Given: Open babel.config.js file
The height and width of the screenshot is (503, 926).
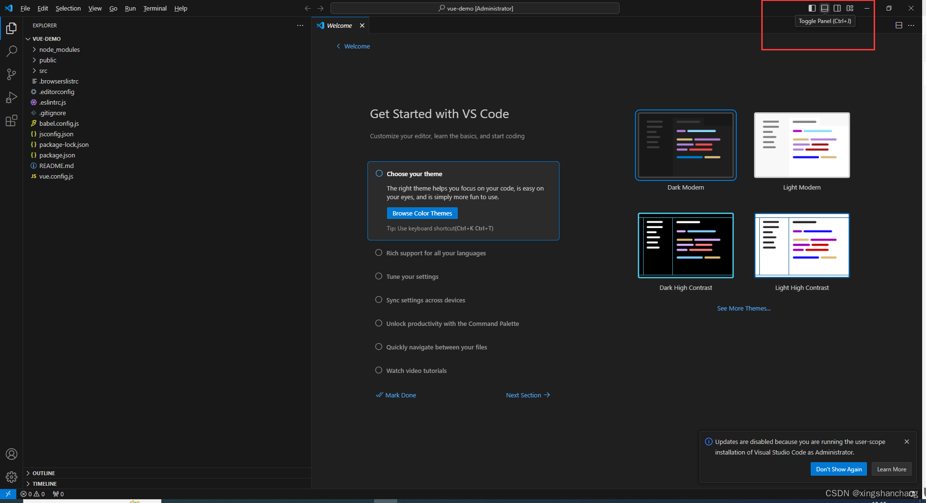Looking at the screenshot, I should (59, 123).
